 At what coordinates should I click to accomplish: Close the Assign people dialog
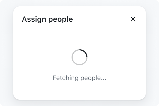[x=133, y=19]
